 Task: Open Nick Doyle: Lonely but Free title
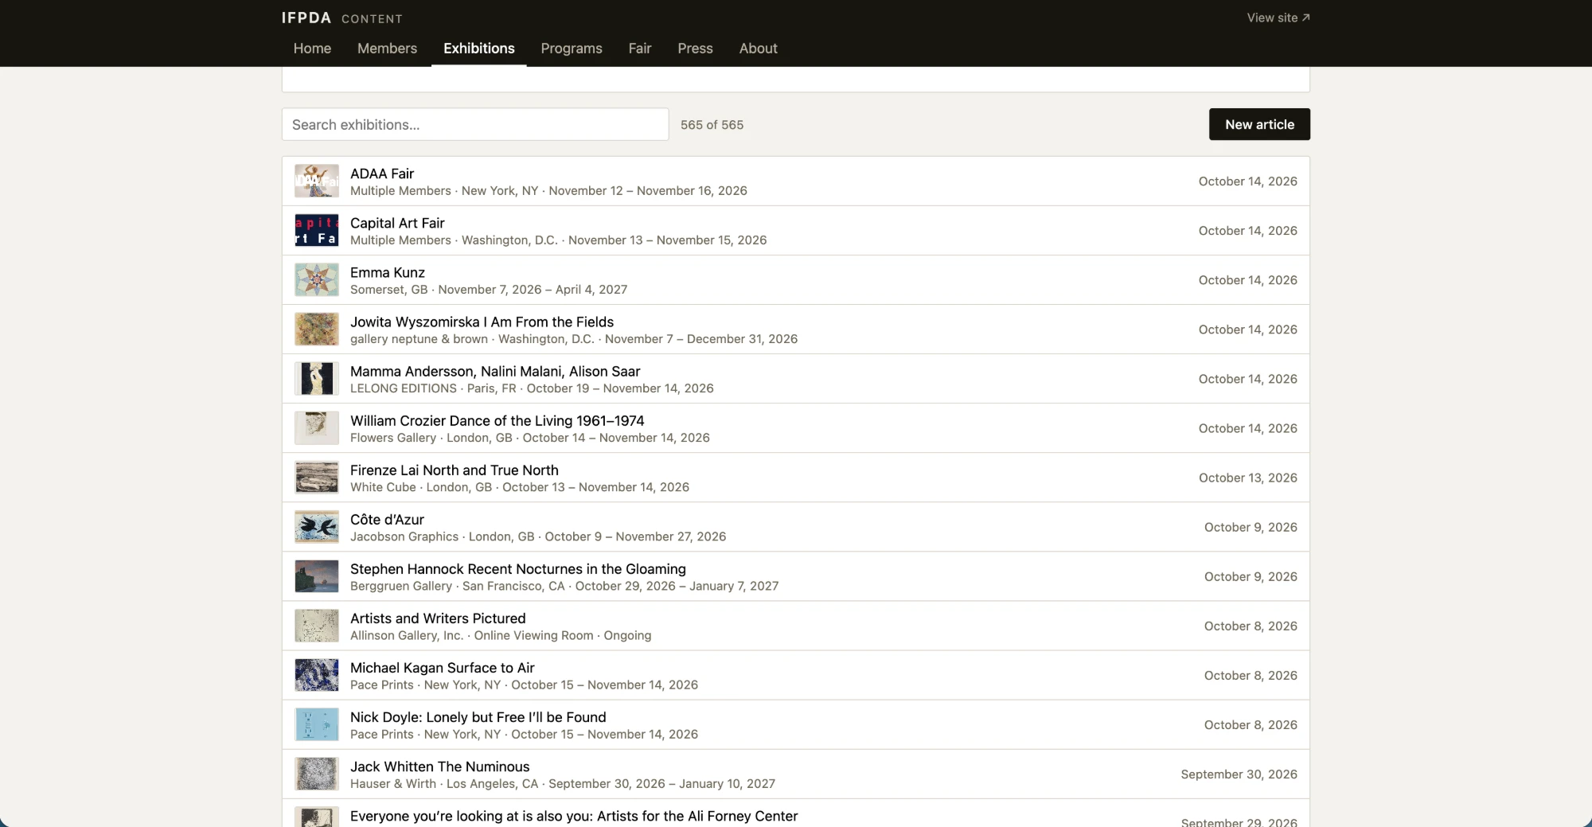click(x=478, y=716)
